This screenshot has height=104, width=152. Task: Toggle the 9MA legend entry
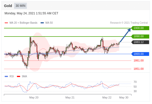click(x=22, y=76)
